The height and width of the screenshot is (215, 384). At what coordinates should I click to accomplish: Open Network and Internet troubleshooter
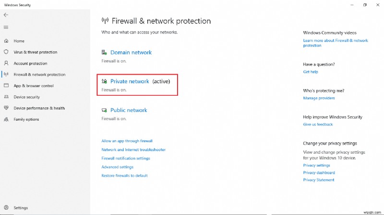tap(133, 150)
